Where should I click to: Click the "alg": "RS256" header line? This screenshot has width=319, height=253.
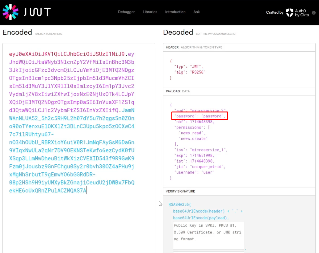pos(190,72)
